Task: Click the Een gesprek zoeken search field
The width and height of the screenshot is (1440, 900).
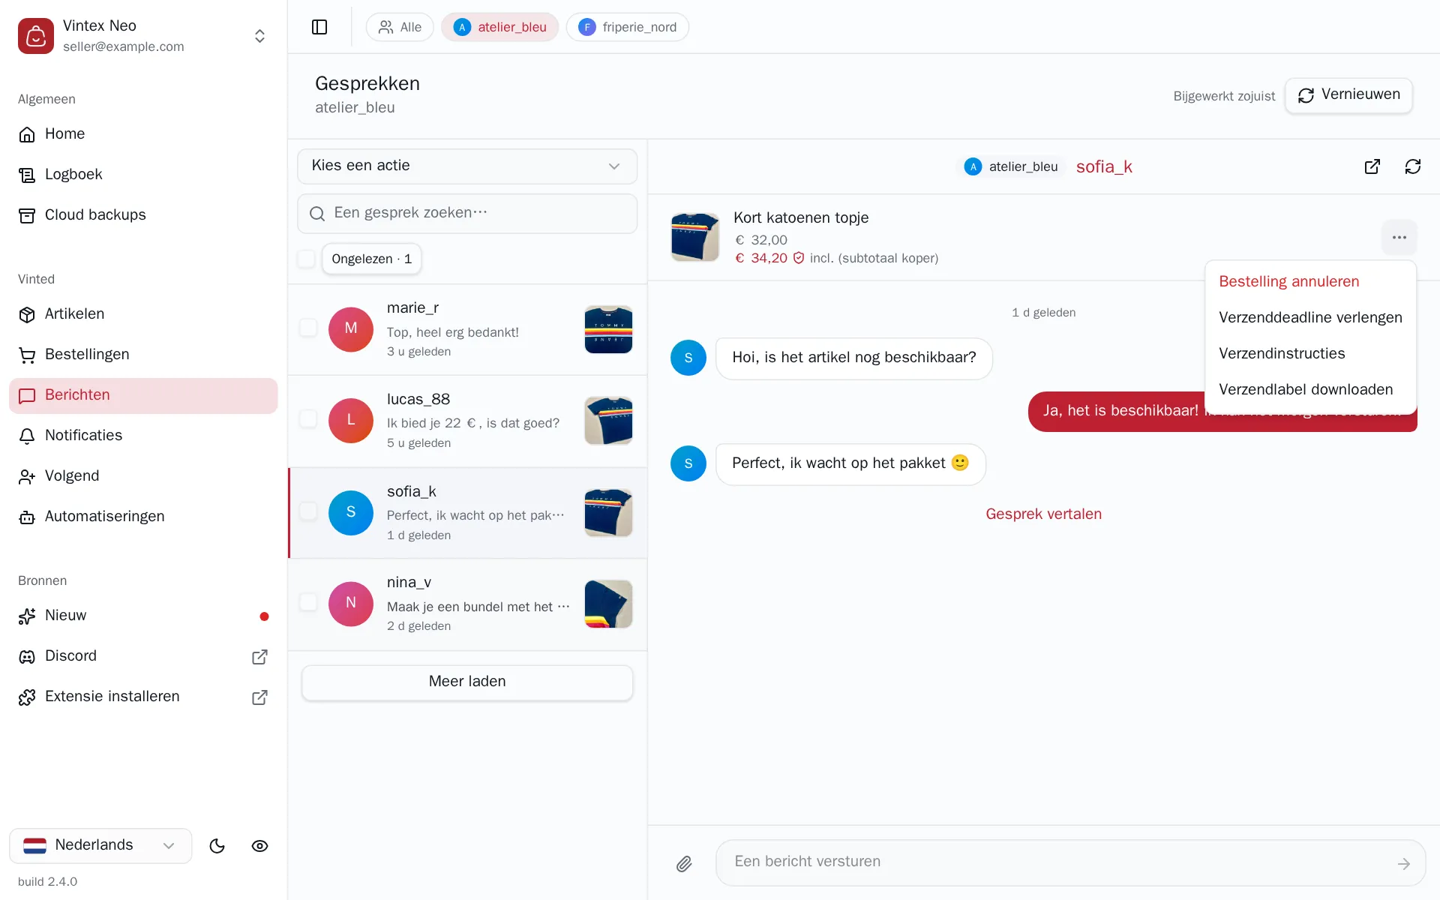Action: tap(467, 213)
